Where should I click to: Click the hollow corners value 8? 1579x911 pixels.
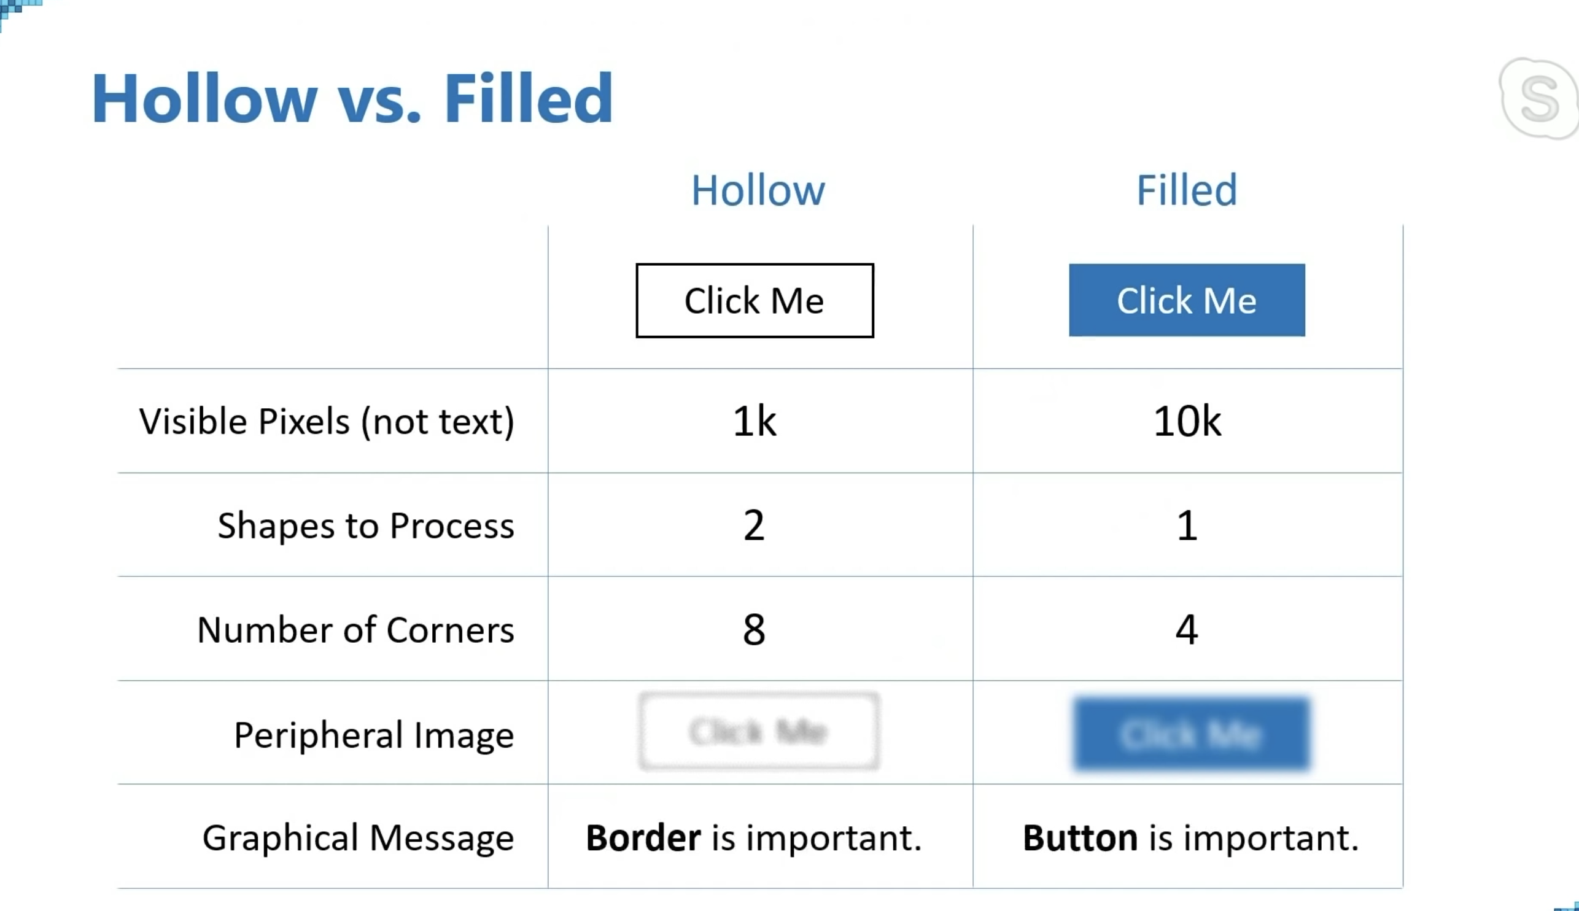tap(754, 629)
